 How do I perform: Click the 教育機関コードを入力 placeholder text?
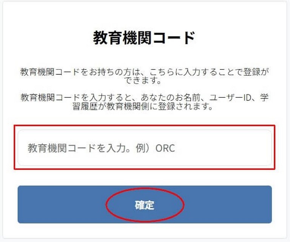(77, 148)
